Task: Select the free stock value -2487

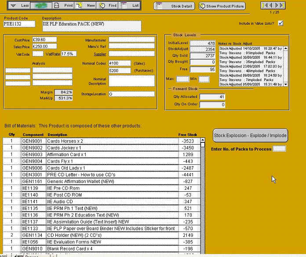Action: 188,168
